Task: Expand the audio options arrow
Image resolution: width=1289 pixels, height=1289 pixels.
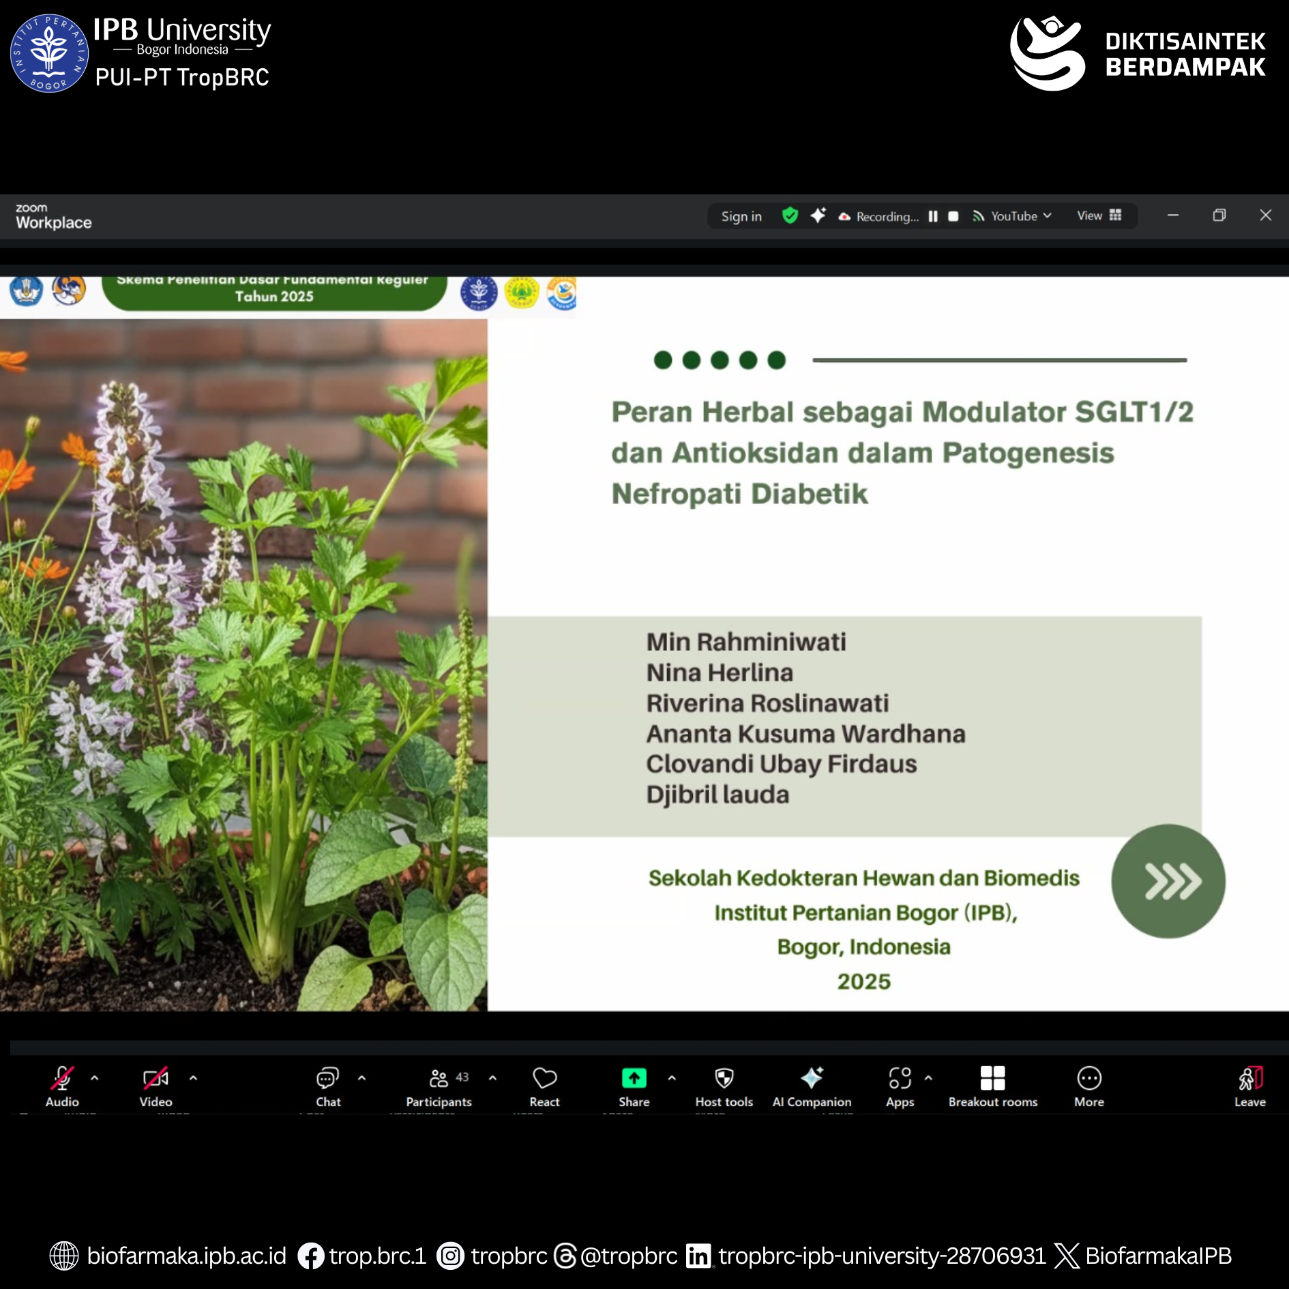Action: click(x=95, y=1078)
